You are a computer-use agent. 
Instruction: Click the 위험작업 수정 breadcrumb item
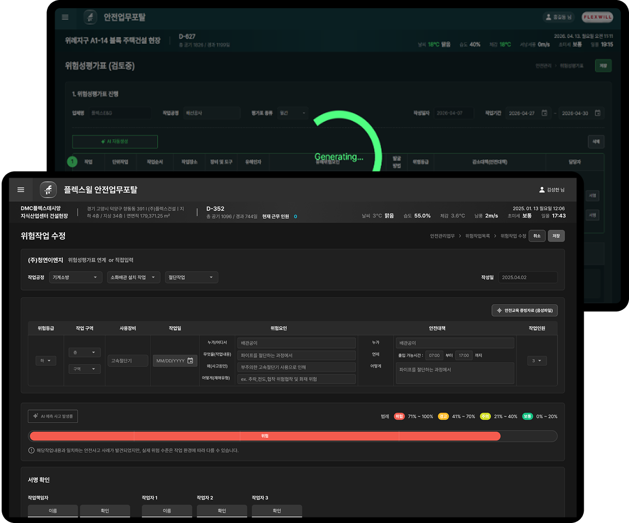[513, 236]
